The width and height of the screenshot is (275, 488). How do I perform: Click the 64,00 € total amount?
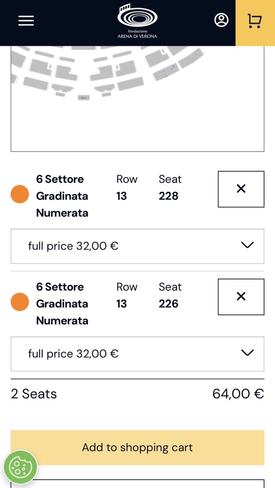pos(238,394)
